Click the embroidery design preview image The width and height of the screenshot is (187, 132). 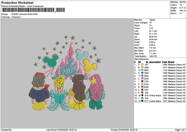(67, 73)
